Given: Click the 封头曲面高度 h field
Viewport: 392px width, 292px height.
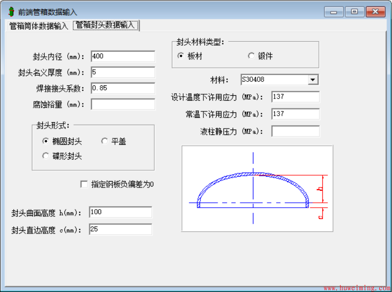Looking at the screenshot, I should pos(120,212).
